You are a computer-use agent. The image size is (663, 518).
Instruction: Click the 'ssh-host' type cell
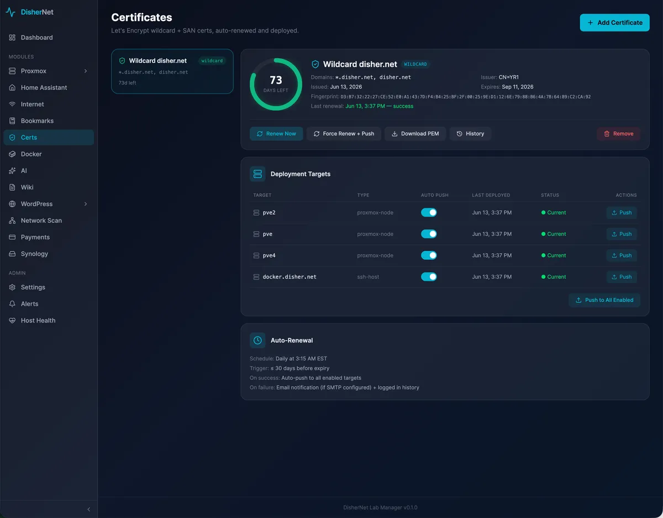pyautogui.click(x=368, y=276)
